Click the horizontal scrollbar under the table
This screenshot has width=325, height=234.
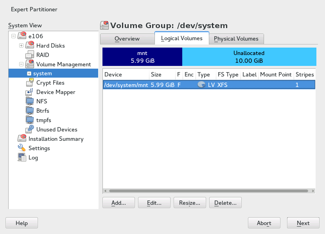click(x=208, y=191)
